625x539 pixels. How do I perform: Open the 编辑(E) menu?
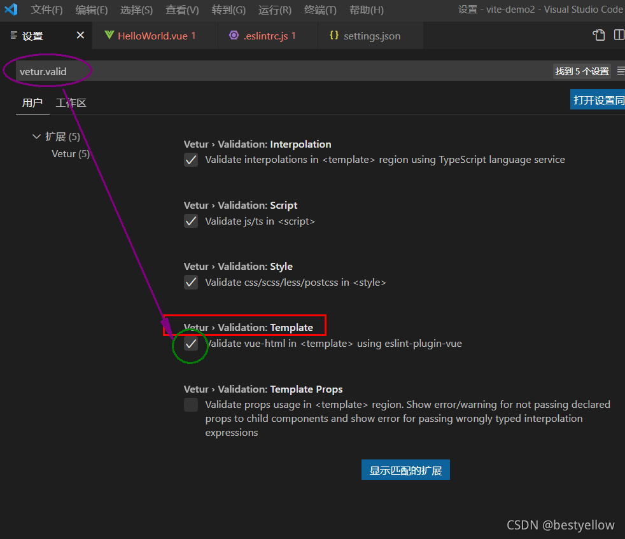pyautogui.click(x=92, y=10)
